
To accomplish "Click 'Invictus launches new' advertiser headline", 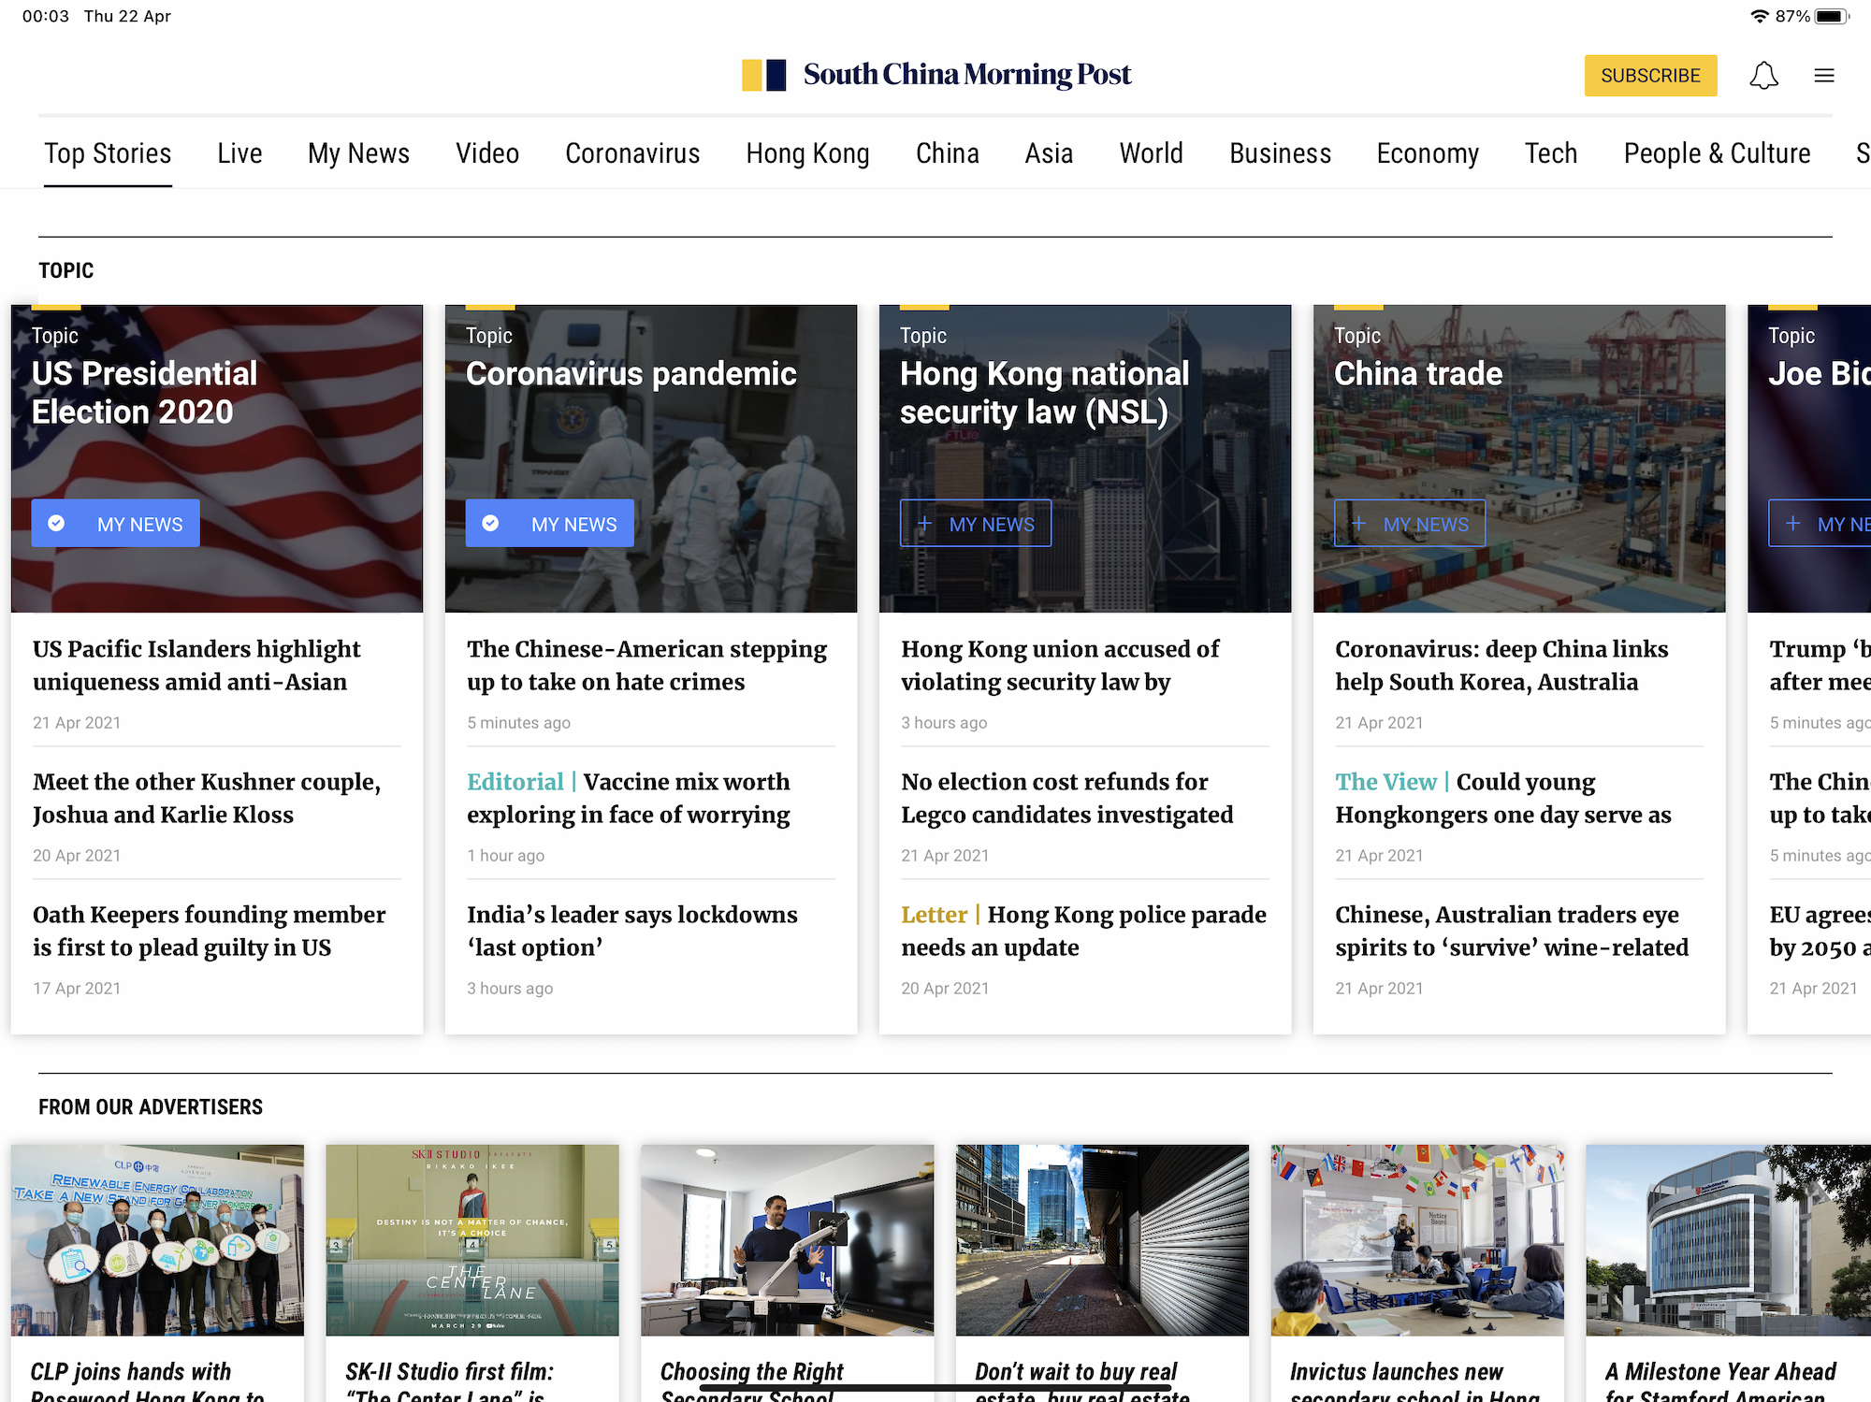I will tap(1414, 1380).
